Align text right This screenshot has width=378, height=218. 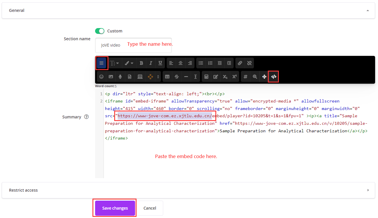tap(190, 63)
